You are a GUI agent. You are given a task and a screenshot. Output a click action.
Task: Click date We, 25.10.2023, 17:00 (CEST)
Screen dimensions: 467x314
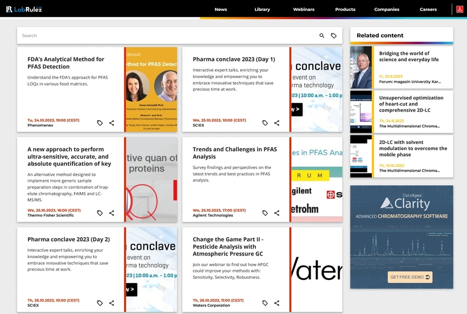(219, 211)
